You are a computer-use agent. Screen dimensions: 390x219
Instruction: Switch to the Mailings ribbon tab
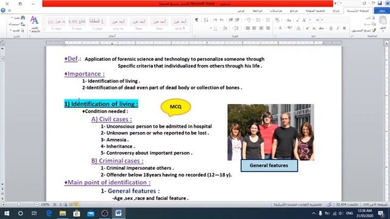tap(276, 11)
